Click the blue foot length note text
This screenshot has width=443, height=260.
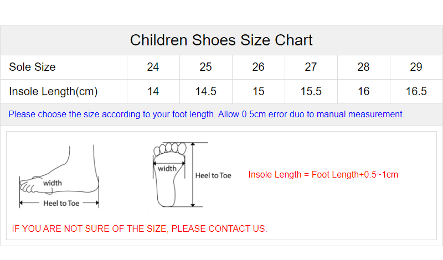[206, 115]
